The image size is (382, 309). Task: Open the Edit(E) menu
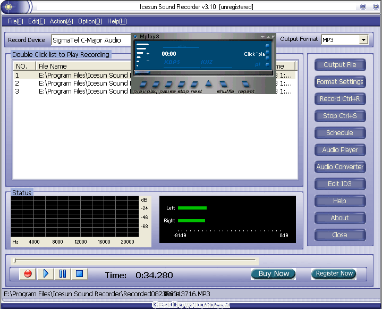[x=37, y=21]
